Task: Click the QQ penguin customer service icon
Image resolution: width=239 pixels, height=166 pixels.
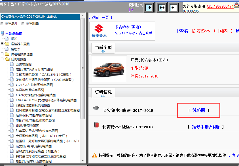Action: click(236, 5)
